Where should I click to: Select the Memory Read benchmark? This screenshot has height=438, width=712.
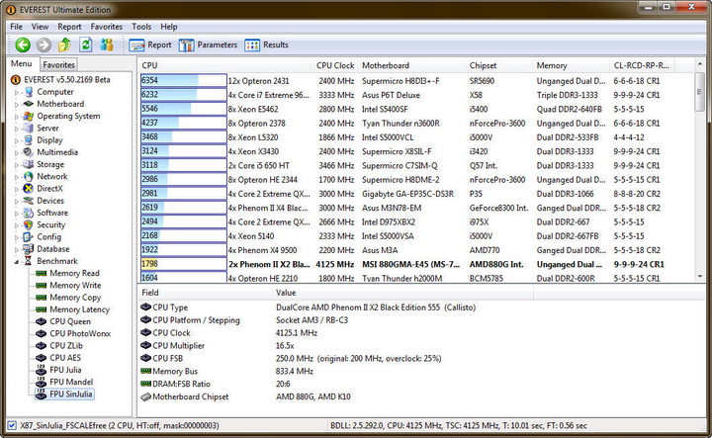74,273
